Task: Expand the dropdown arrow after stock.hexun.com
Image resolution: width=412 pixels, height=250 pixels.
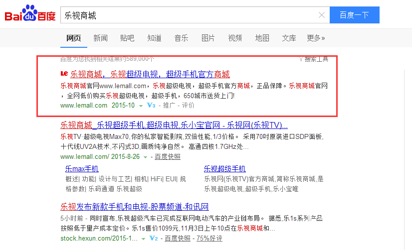Action: (x=144, y=239)
